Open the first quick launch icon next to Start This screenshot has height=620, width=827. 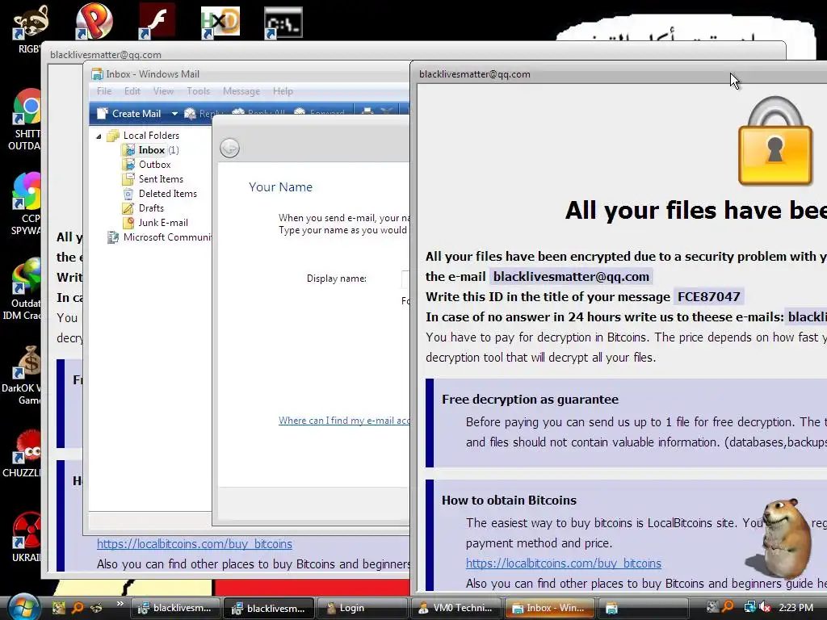[58, 608]
